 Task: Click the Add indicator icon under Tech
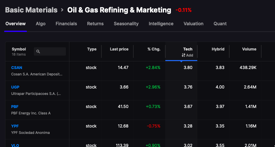[x=184, y=55]
